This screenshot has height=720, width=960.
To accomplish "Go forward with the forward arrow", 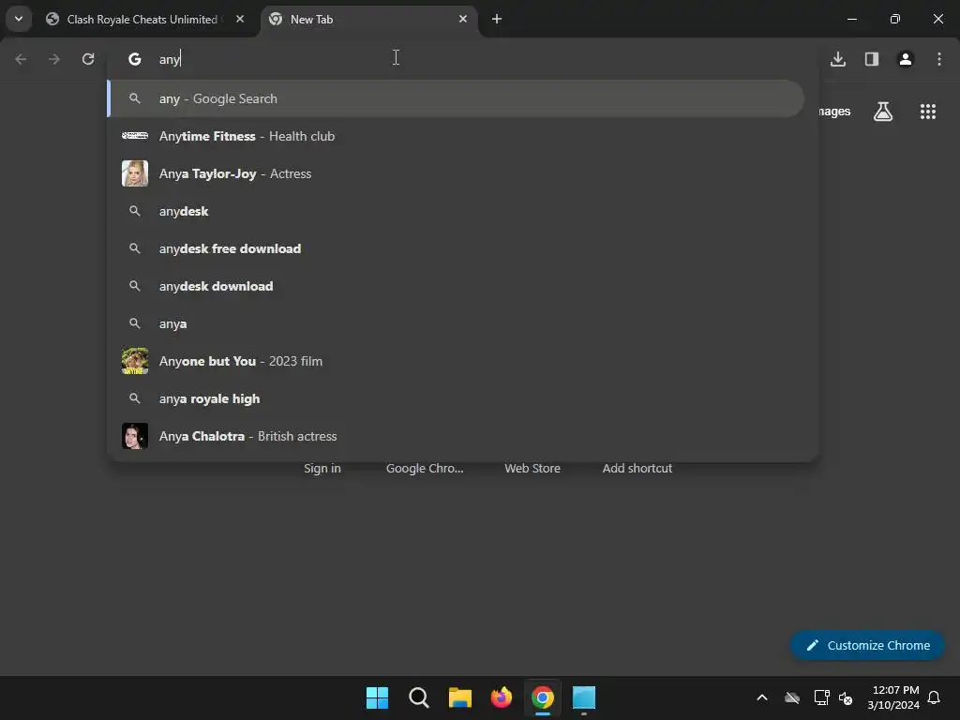I will [54, 59].
